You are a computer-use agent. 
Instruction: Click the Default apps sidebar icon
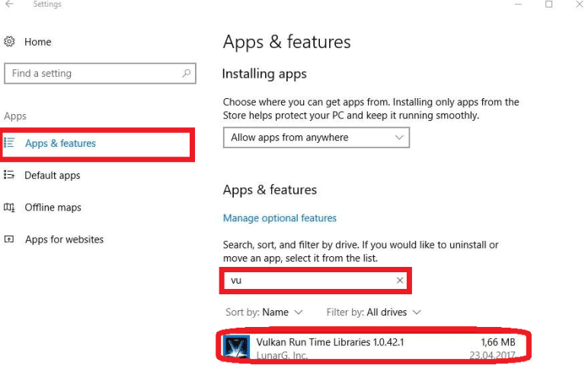point(10,175)
